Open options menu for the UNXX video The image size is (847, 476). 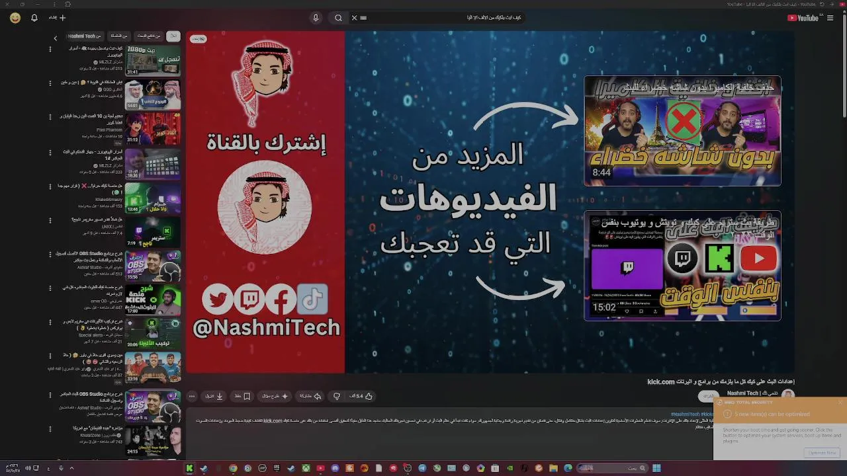[x=50, y=220]
